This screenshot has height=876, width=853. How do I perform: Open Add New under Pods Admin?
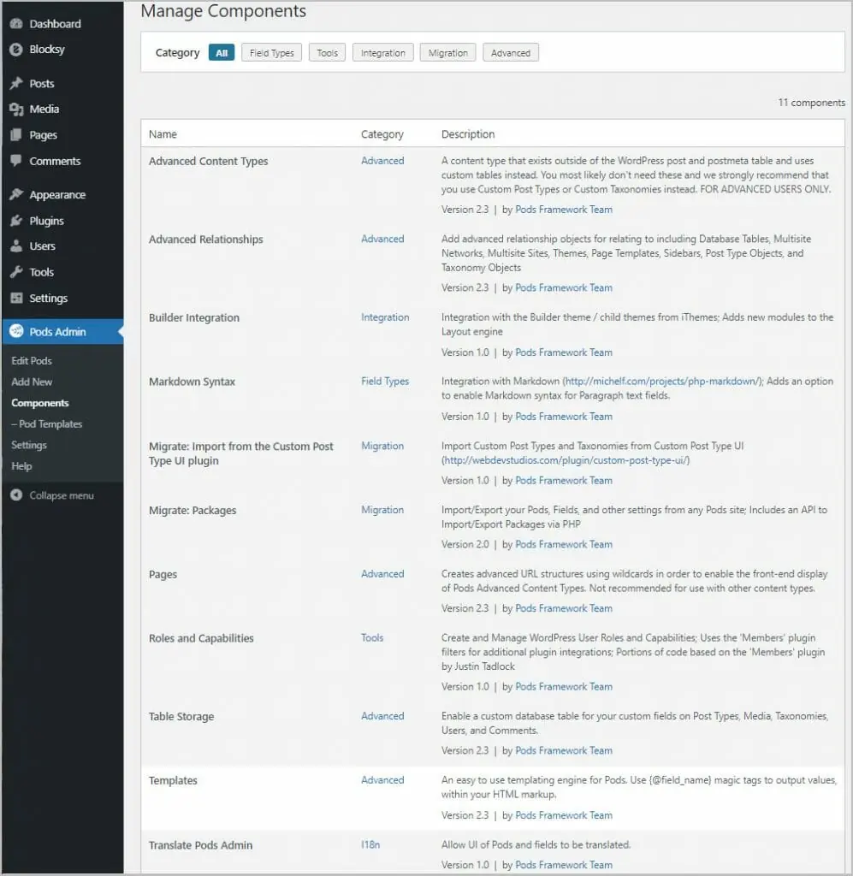click(x=32, y=382)
